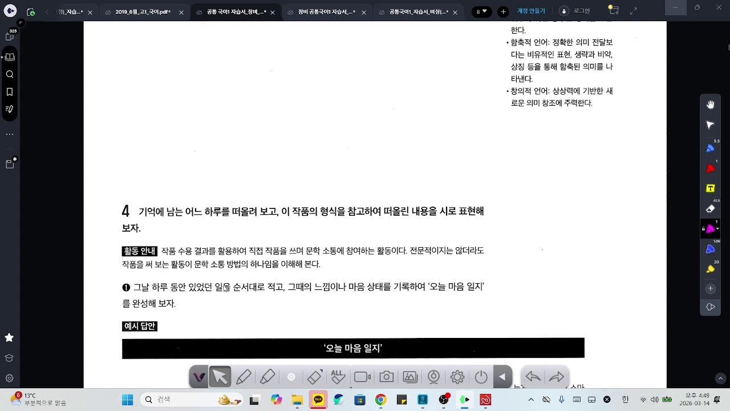Open the book view icon in left sidebar
This screenshot has width=730, height=411.
click(x=10, y=57)
